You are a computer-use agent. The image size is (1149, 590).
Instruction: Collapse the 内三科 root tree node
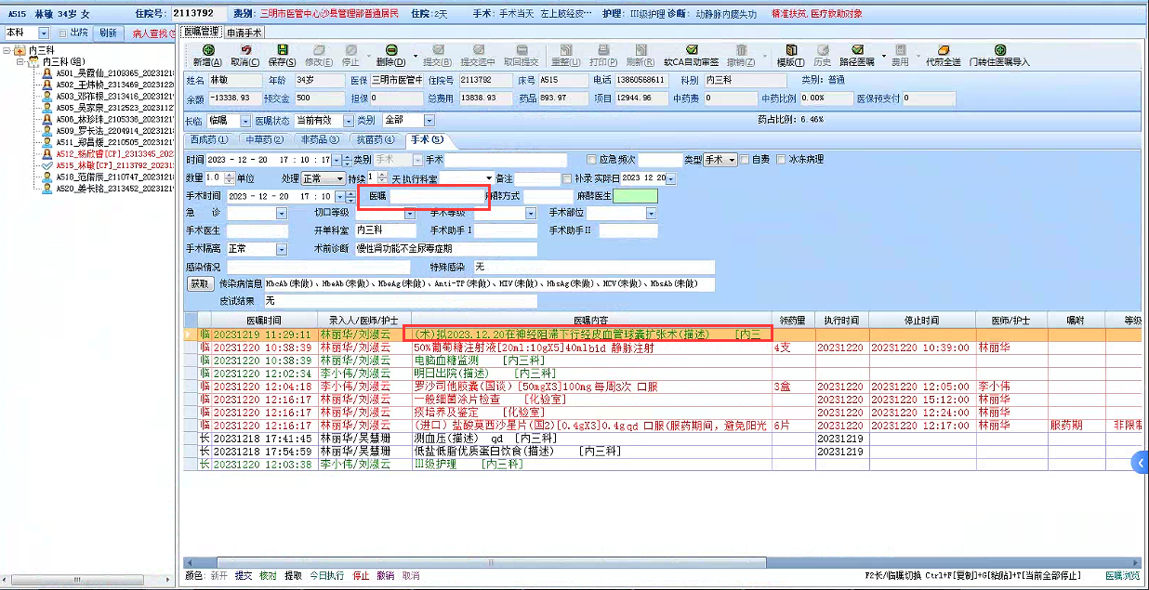pos(7,51)
